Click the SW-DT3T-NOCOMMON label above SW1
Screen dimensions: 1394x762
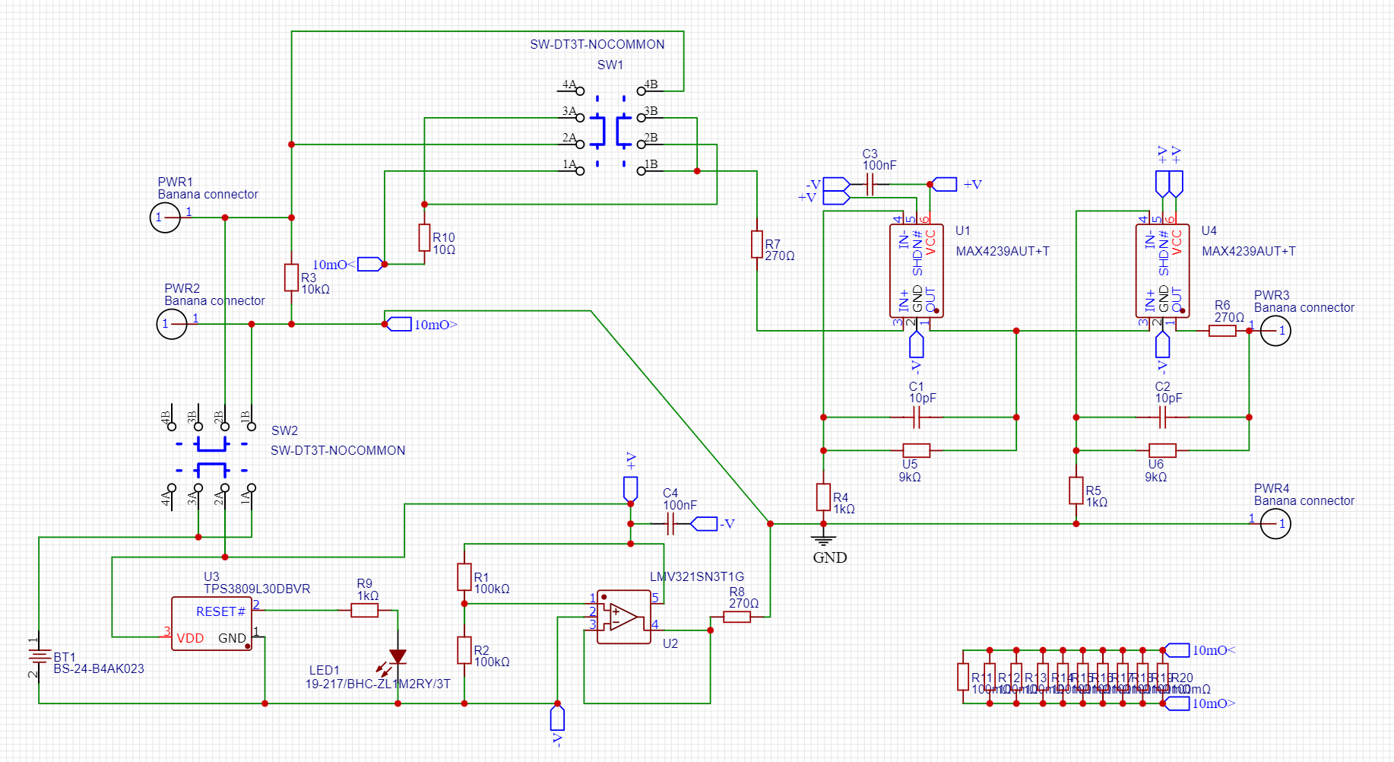[597, 45]
